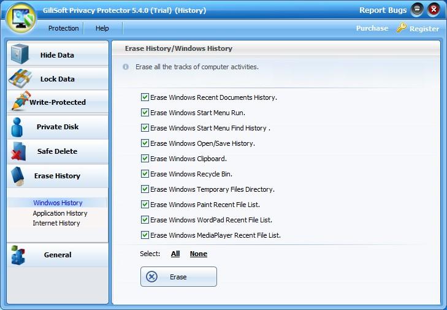Expand the General section
Image resolution: width=447 pixels, height=310 pixels.
(58, 255)
